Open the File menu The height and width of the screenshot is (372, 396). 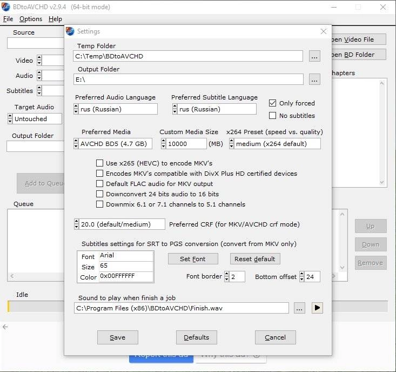tap(8, 19)
